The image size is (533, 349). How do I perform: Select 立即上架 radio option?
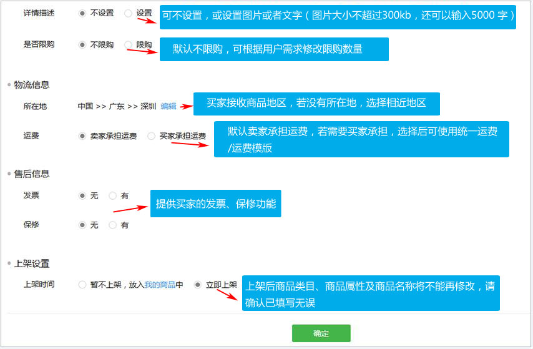197,285
